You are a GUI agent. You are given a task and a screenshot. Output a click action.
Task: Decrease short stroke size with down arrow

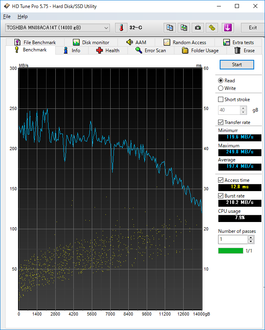[x=243, y=112]
